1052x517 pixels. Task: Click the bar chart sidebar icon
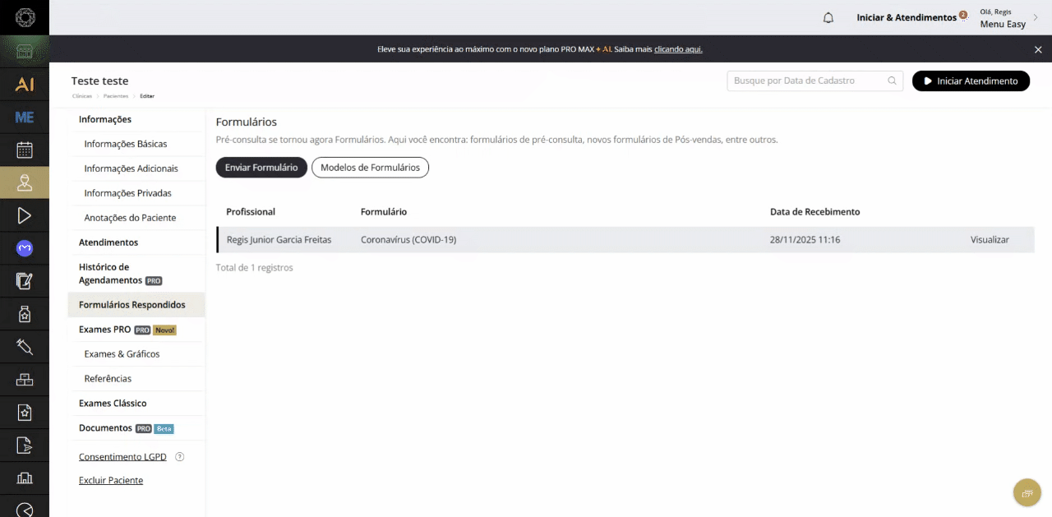coord(25,478)
